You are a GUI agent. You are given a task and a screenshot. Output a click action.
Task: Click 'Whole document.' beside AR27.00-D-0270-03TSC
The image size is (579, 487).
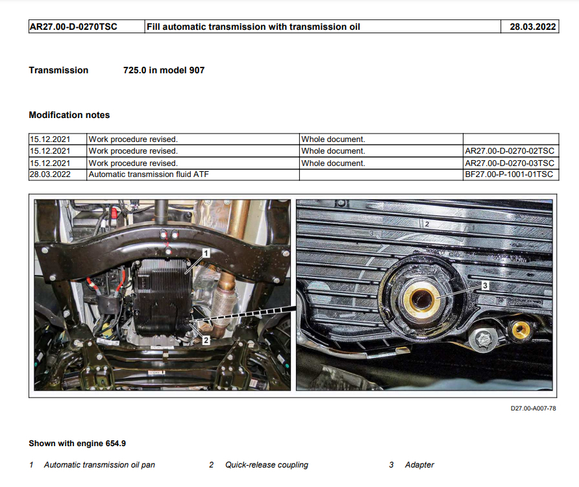point(333,163)
